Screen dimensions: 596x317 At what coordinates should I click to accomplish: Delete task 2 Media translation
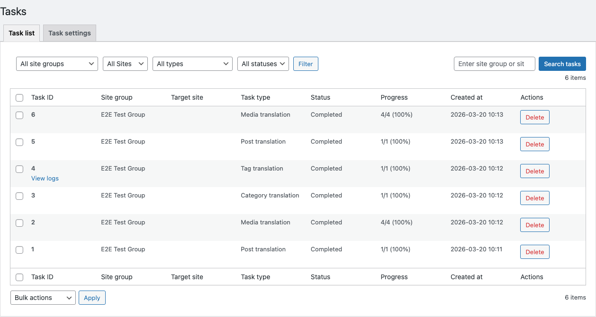click(535, 225)
